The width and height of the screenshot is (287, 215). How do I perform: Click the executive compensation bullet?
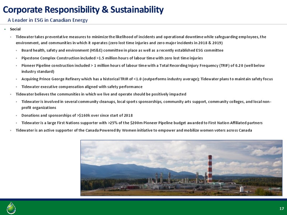pyautogui.click(x=82, y=87)
